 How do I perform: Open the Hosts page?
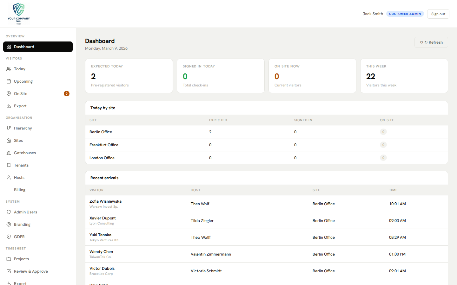pyautogui.click(x=19, y=177)
